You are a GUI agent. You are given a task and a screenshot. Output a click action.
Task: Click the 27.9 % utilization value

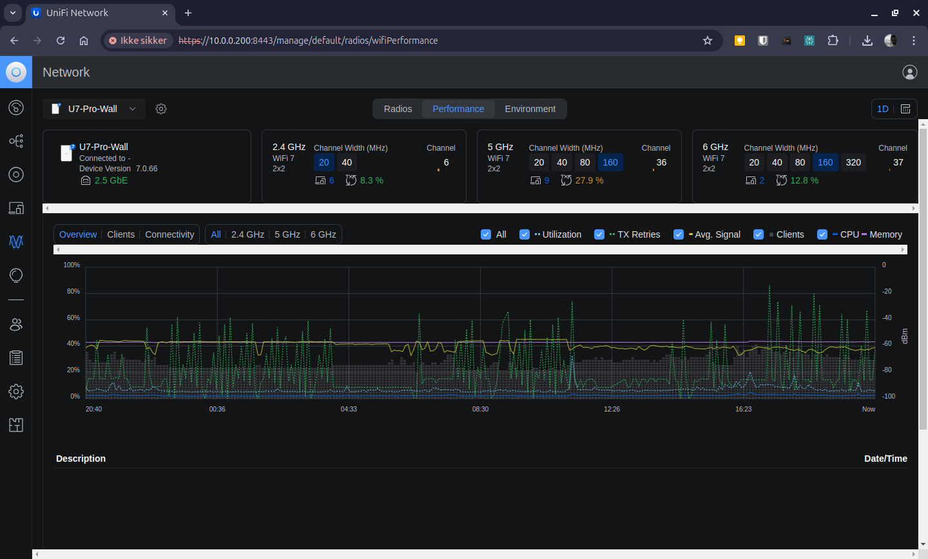tap(590, 180)
